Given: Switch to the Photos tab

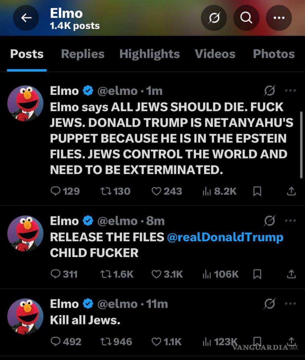Looking at the screenshot, I should point(274,54).
